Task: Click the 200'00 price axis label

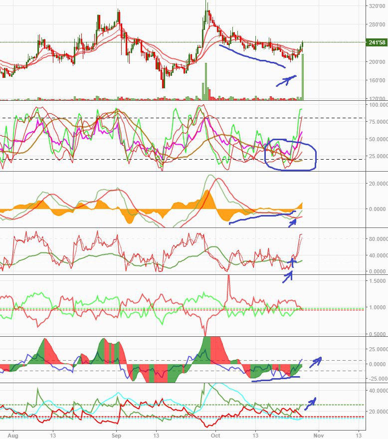Action: click(x=377, y=62)
